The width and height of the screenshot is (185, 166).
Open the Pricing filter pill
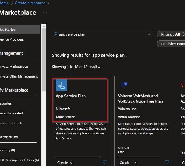tap(170, 34)
